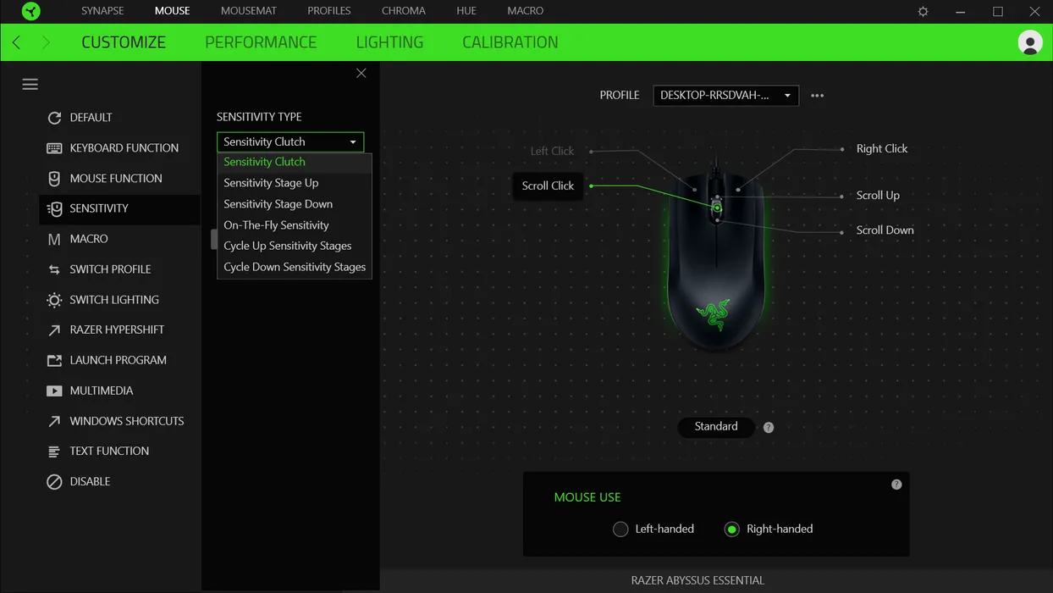Open the Macro top tab
The height and width of the screenshot is (593, 1053).
(526, 11)
